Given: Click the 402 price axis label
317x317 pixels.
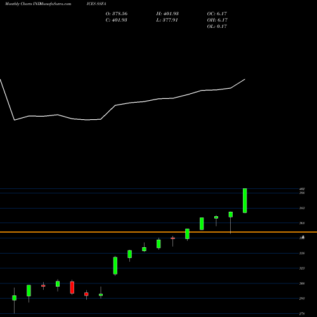Looking at the screenshot, I should [x=302, y=189].
